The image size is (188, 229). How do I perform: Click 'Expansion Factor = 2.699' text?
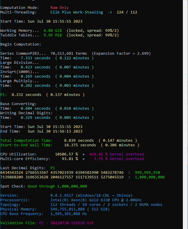[121, 54]
